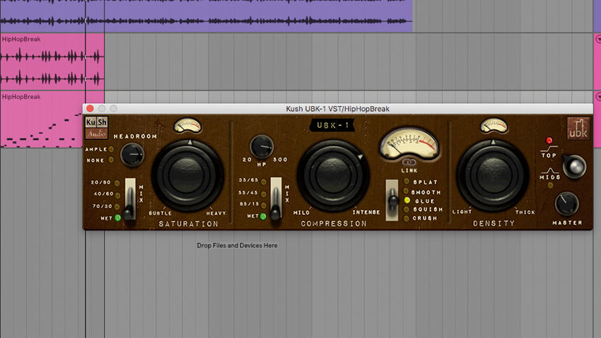Select the 85/15 compression mix LED
This screenshot has height=338, width=601.
click(x=263, y=205)
